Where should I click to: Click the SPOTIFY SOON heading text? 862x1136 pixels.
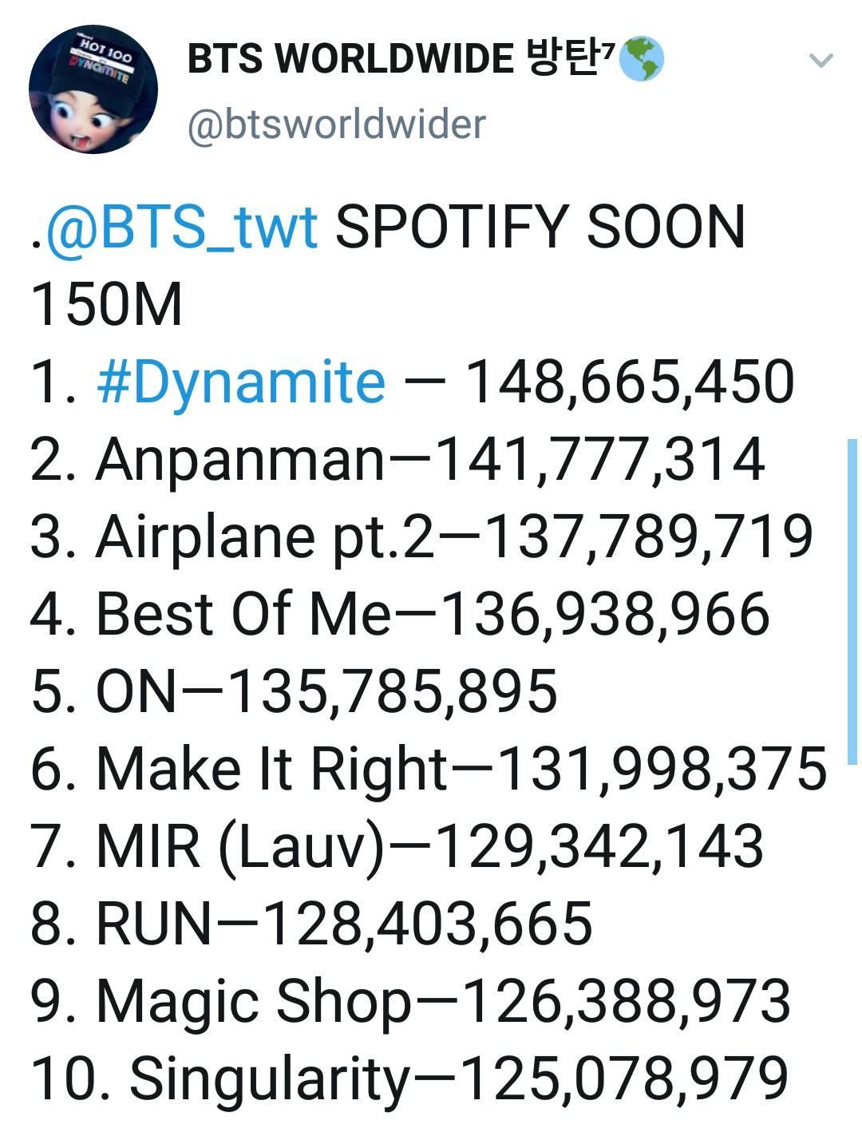point(540,228)
